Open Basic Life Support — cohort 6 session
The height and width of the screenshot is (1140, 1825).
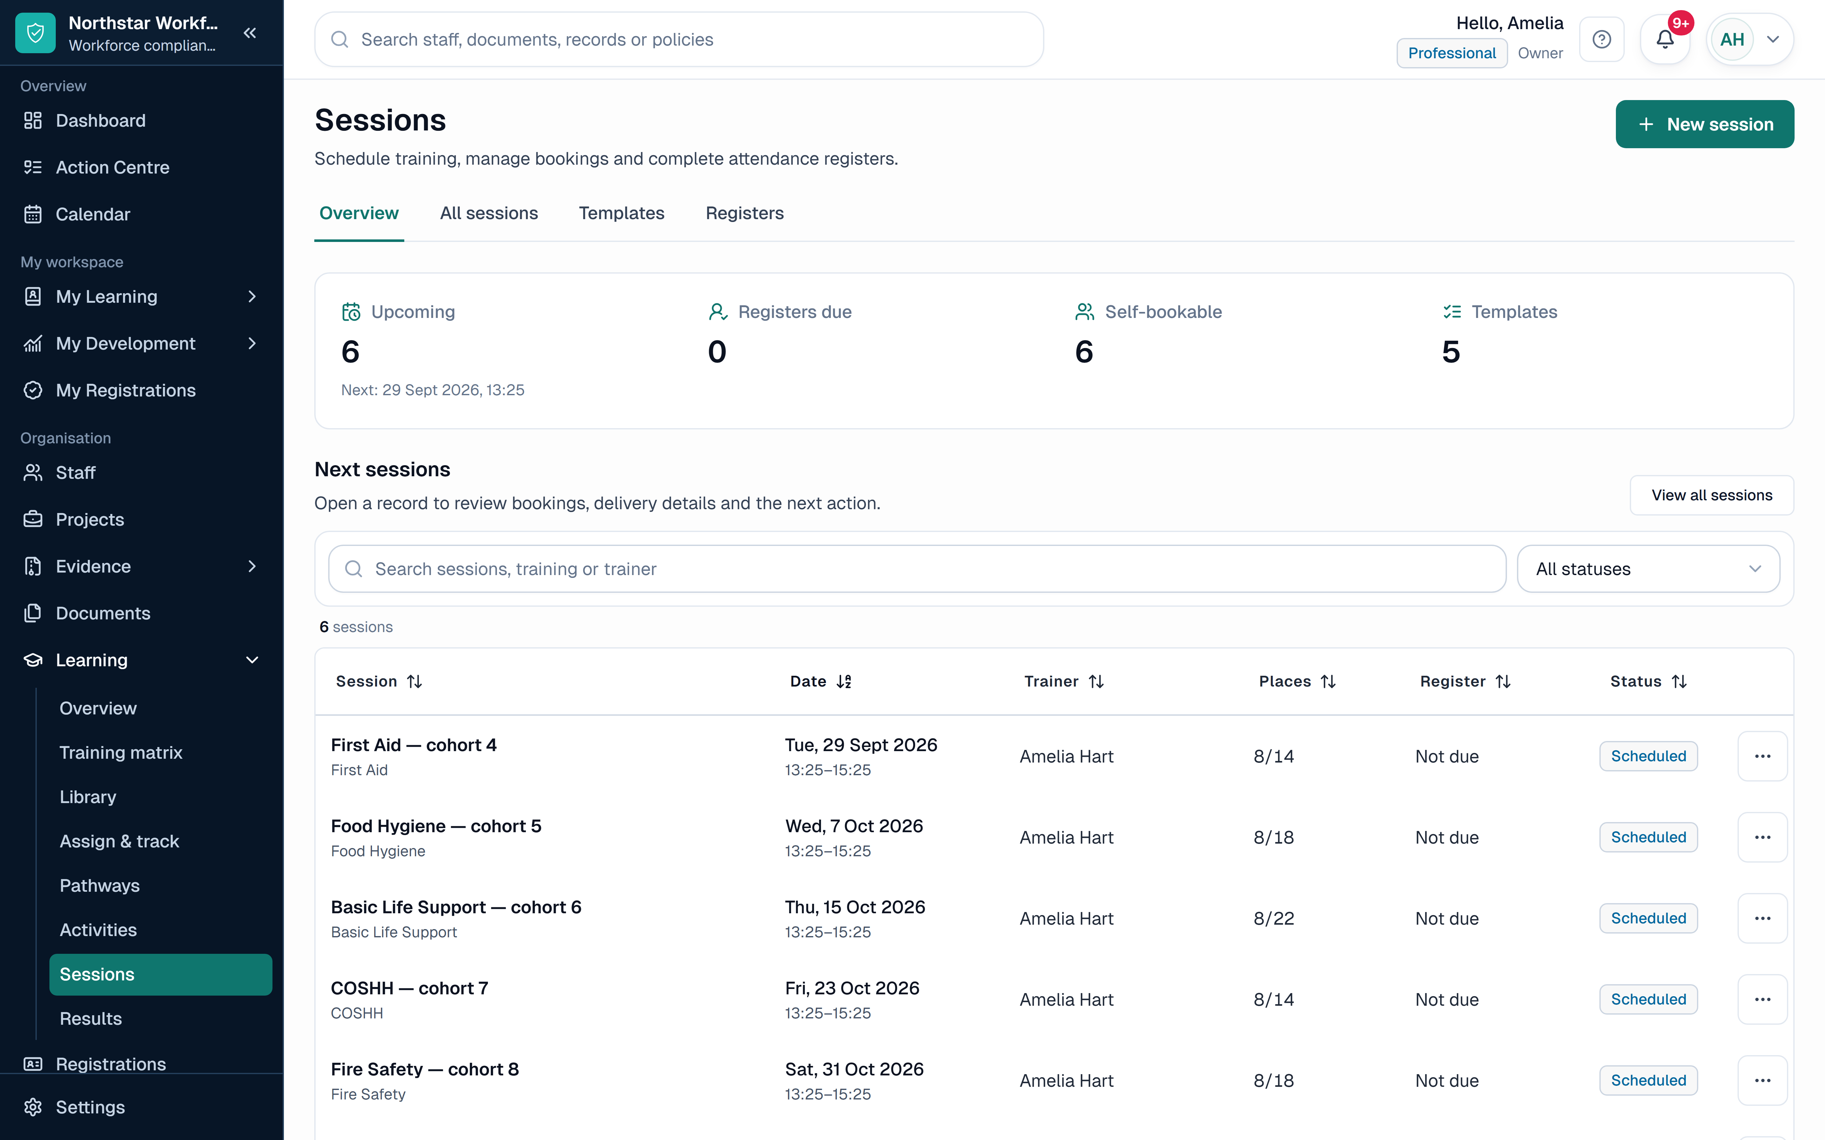click(x=456, y=907)
